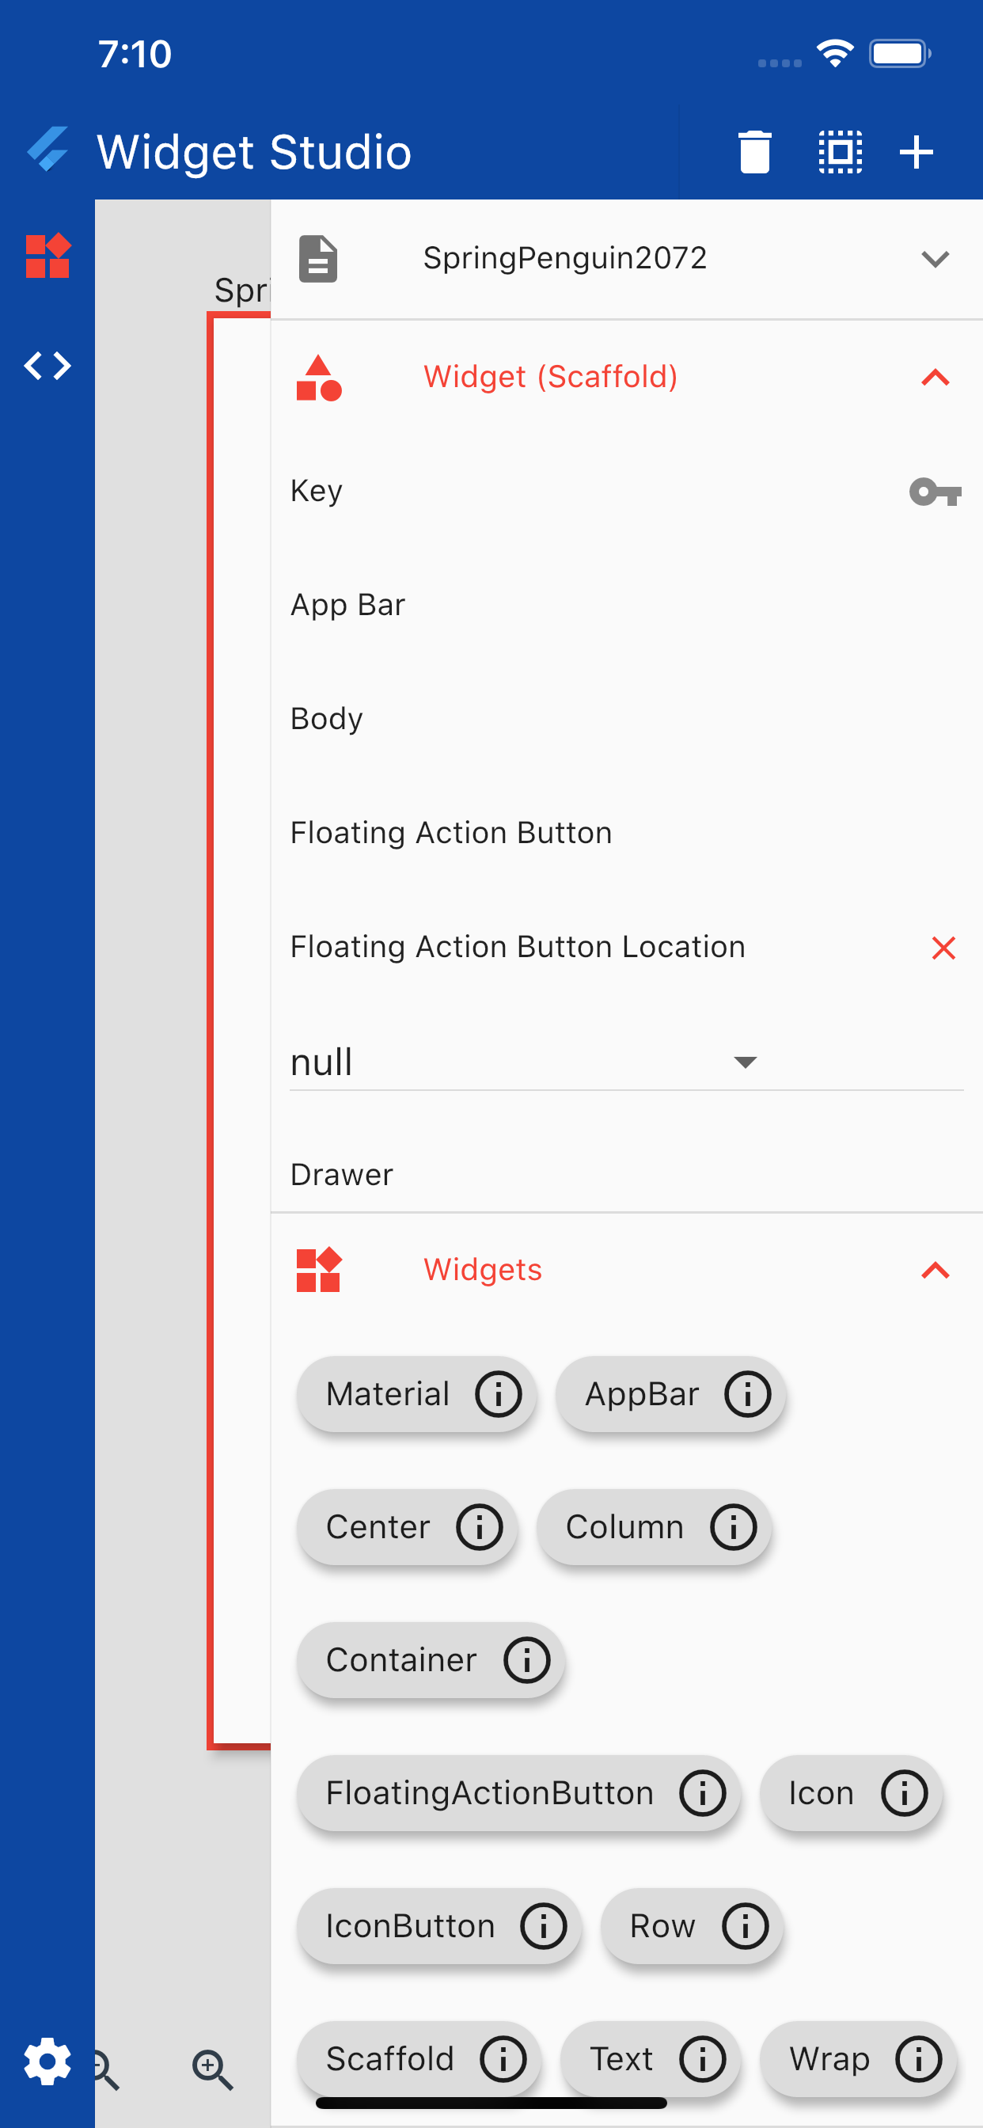The image size is (983, 2128).
Task: Show info for the Material widget
Action: click(498, 1394)
